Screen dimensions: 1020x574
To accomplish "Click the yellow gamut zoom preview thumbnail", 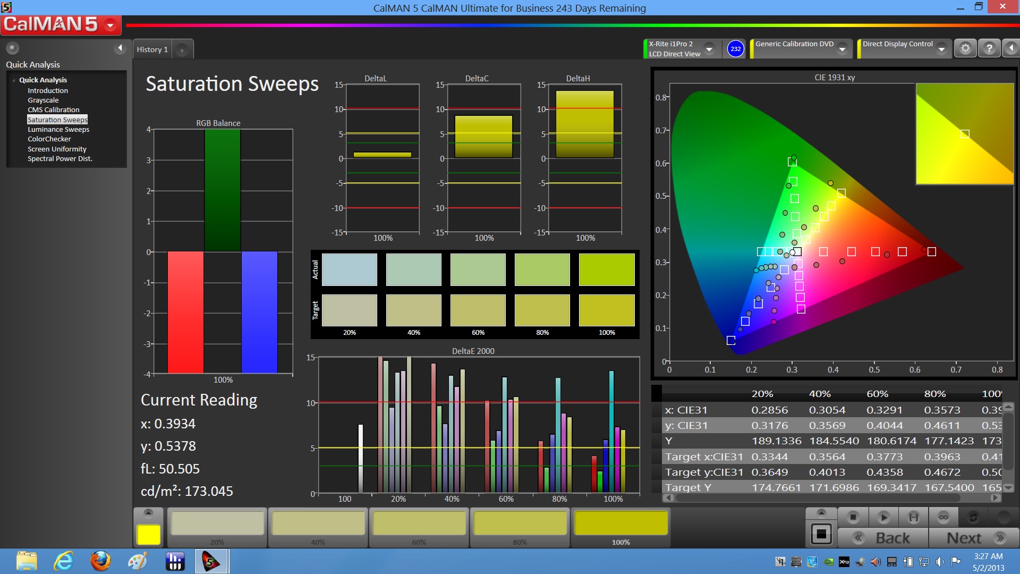I will pos(965,134).
